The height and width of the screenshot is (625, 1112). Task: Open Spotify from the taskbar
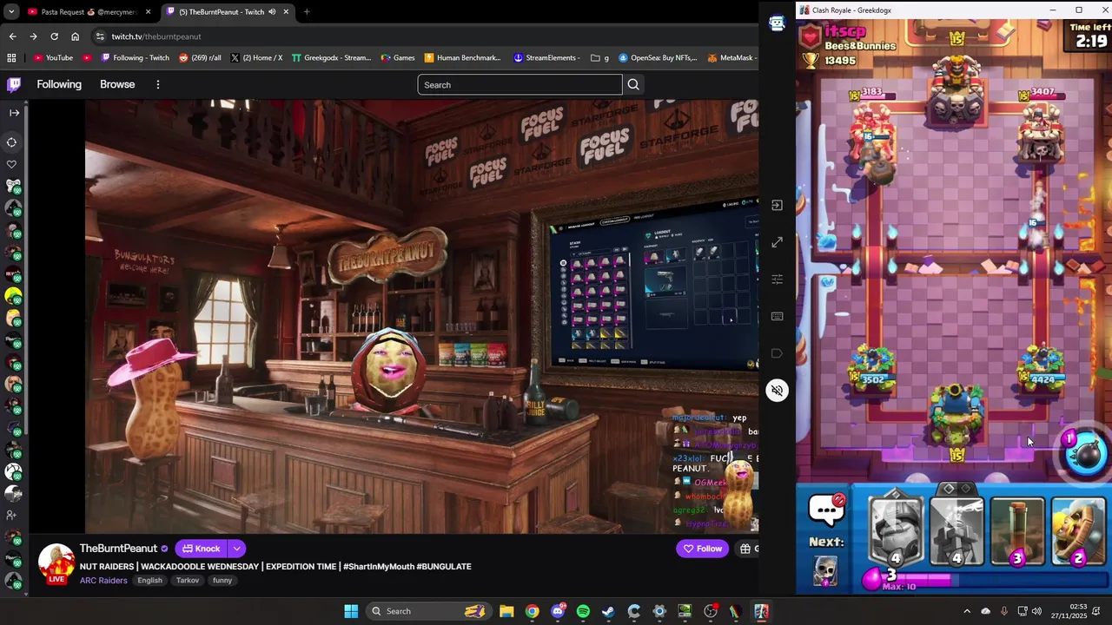point(583,611)
